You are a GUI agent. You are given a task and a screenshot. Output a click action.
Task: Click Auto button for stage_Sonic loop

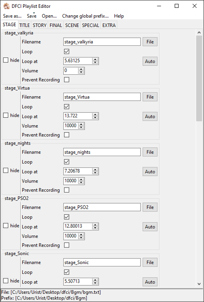click(x=150, y=282)
